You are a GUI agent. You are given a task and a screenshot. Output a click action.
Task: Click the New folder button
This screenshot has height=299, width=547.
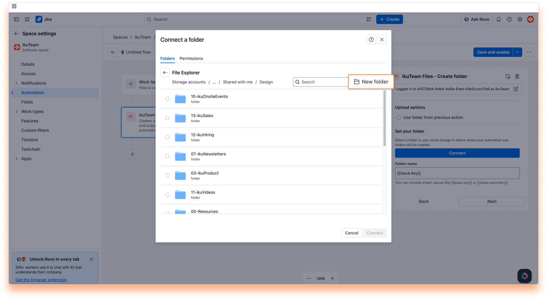pos(371,82)
